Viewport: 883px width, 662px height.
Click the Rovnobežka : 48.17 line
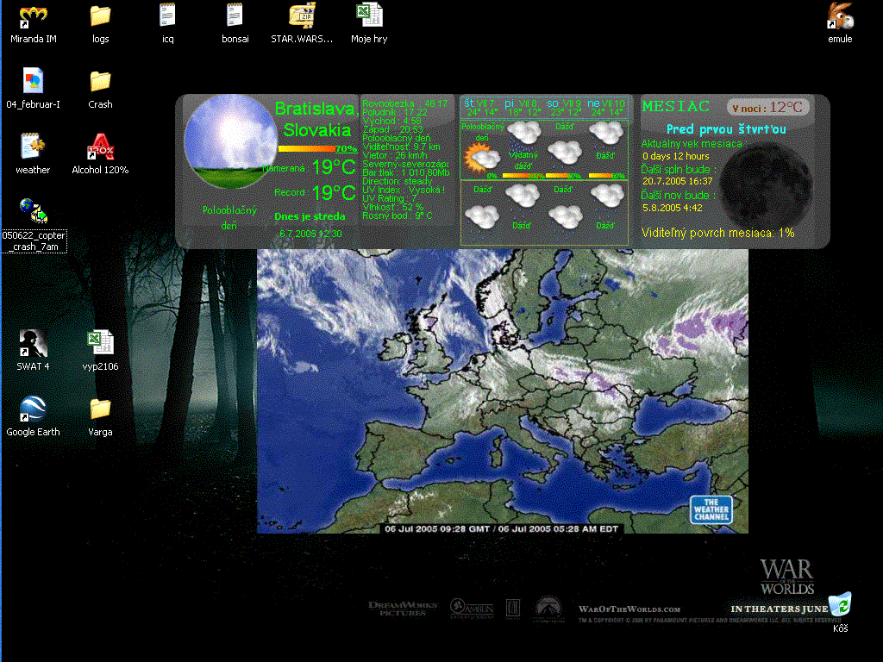(x=405, y=103)
